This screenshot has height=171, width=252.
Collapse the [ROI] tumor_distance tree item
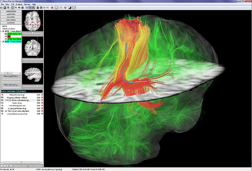[x=1, y=31]
